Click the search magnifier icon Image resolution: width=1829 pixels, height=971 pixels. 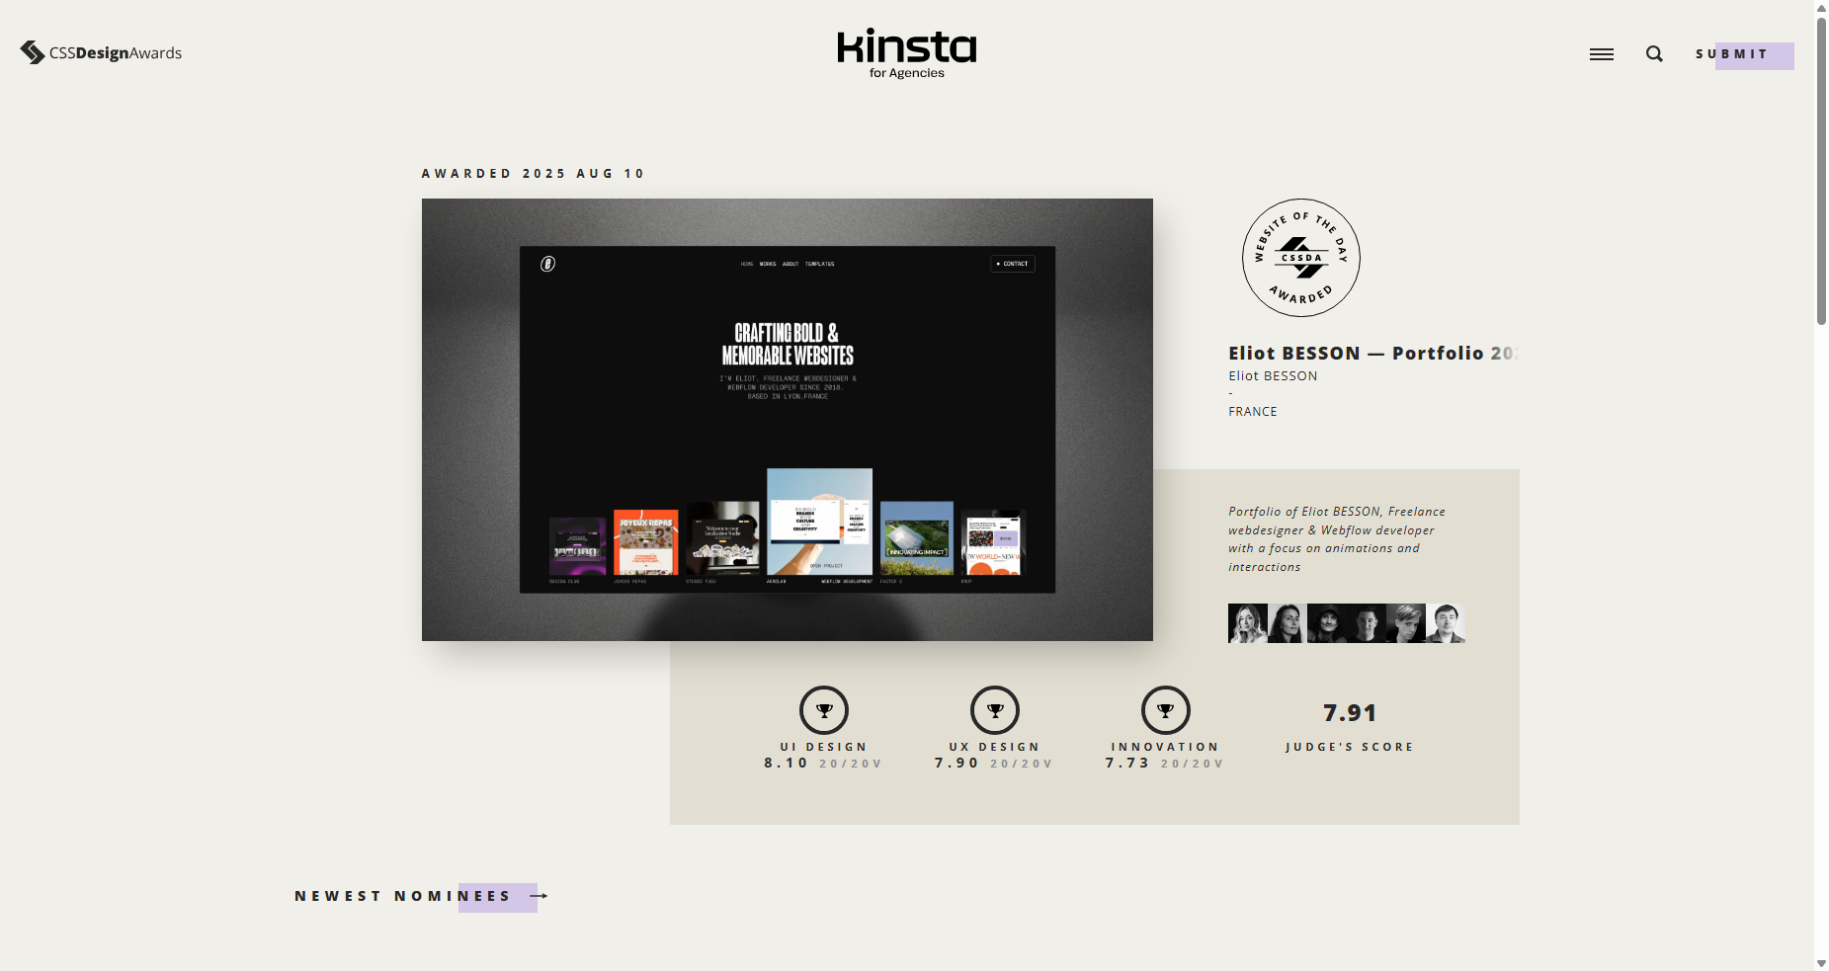click(x=1654, y=54)
